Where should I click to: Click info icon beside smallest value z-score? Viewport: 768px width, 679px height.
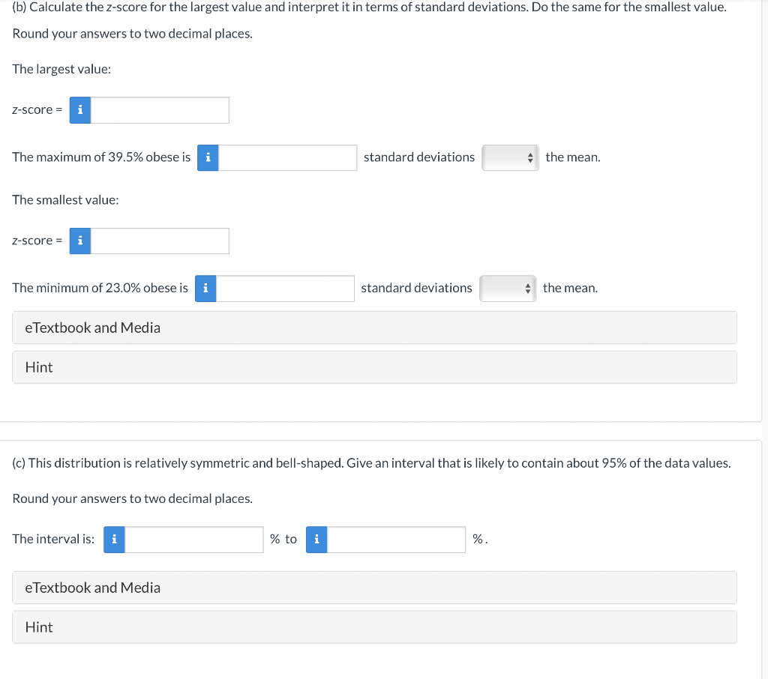[x=80, y=241]
